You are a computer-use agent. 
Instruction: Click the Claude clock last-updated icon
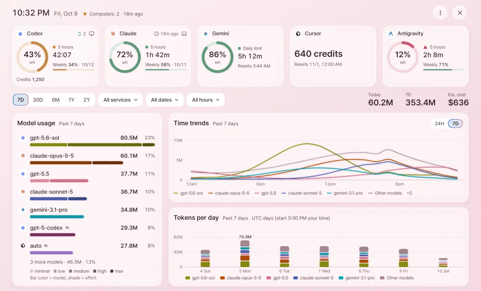156,34
